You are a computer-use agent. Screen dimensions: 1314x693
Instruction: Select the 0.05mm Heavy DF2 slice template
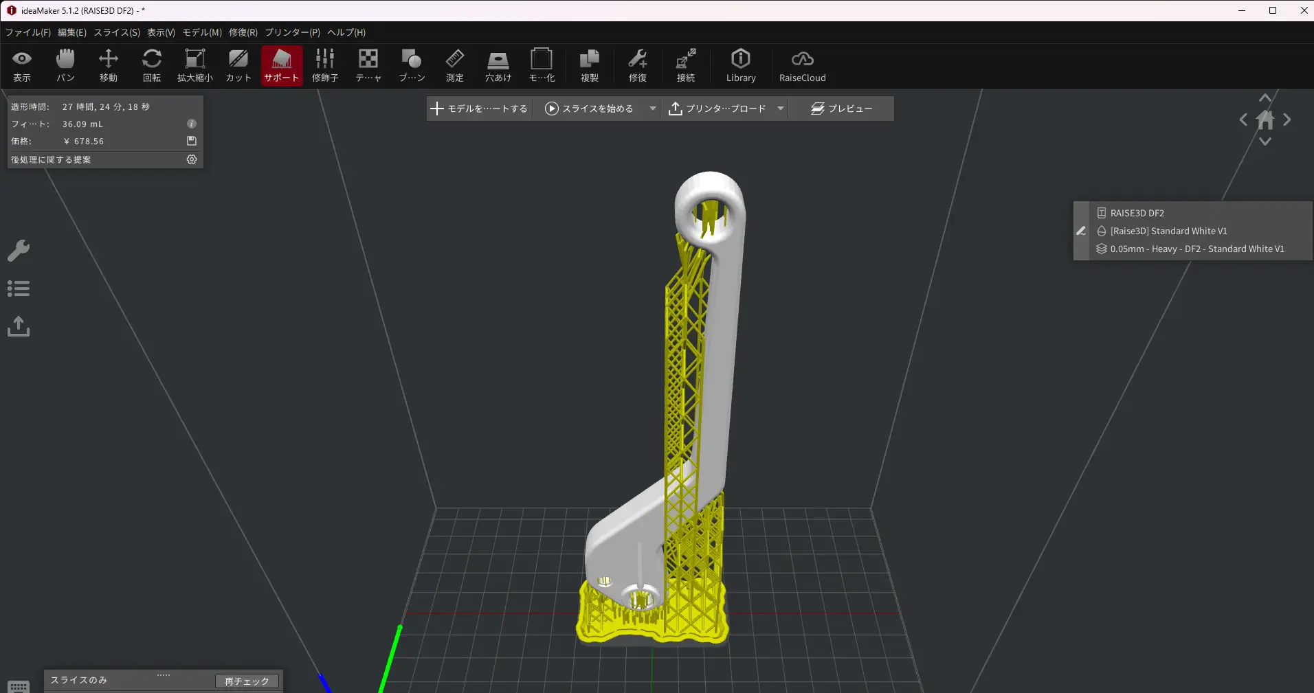(x=1196, y=249)
